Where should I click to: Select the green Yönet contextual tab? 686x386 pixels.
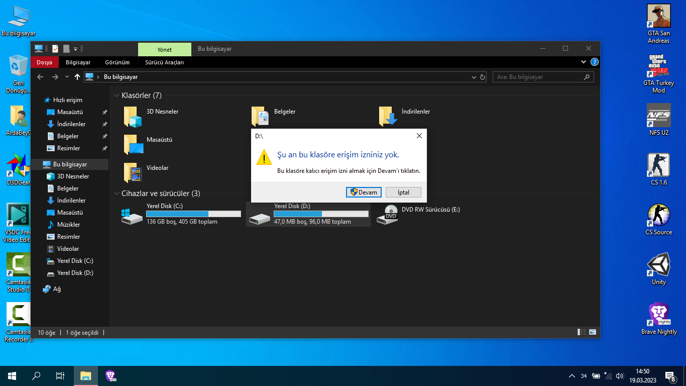point(164,49)
